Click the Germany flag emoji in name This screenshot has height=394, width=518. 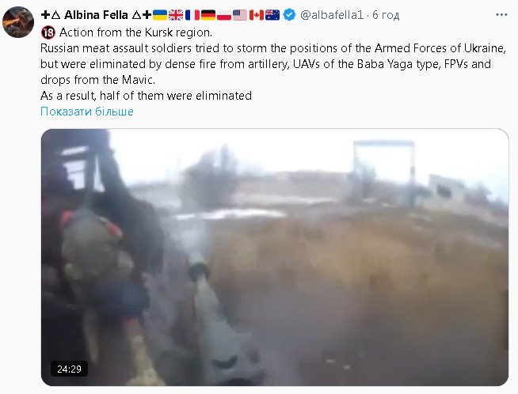click(x=208, y=15)
